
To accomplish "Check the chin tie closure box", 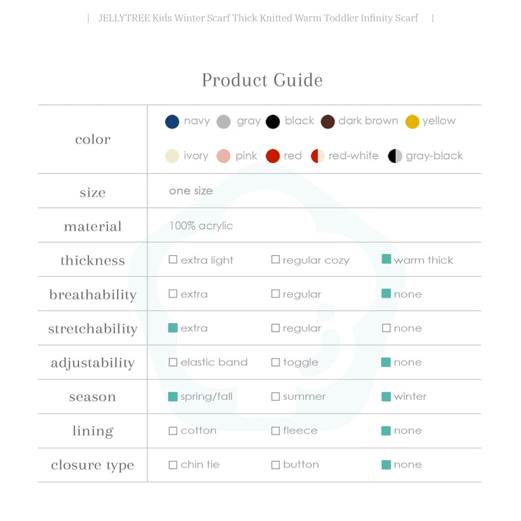I will 173,465.
